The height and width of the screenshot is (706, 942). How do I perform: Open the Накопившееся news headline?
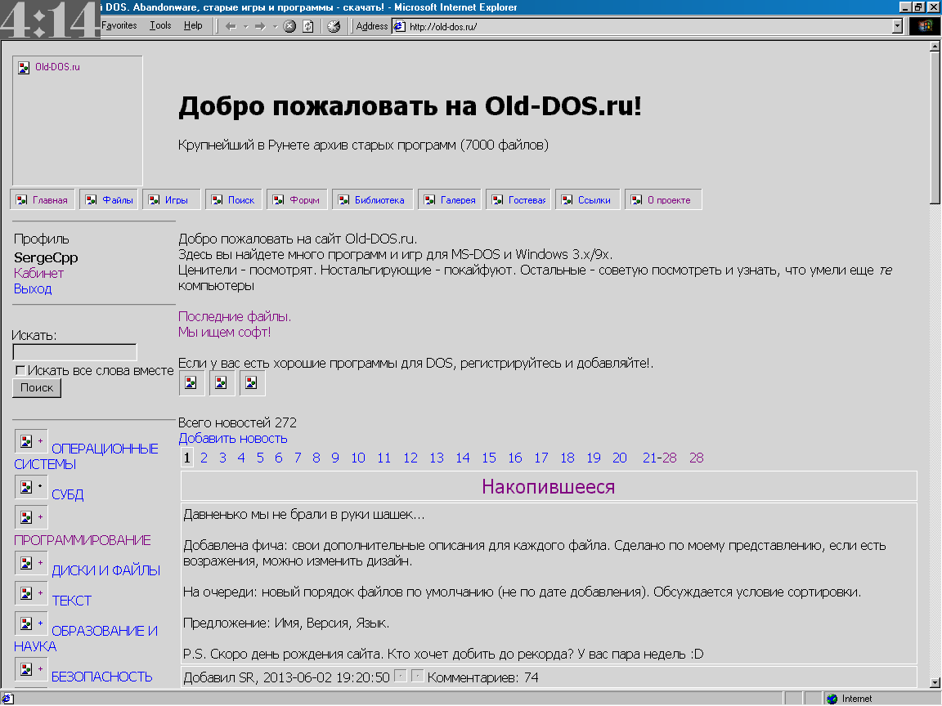click(549, 486)
